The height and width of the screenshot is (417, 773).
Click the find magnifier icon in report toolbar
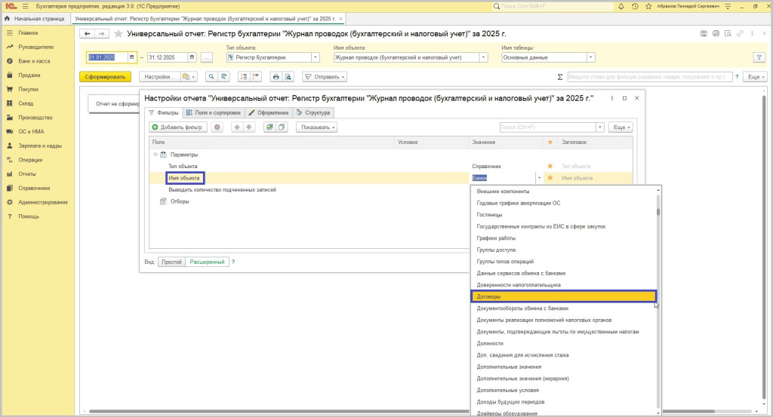point(211,77)
